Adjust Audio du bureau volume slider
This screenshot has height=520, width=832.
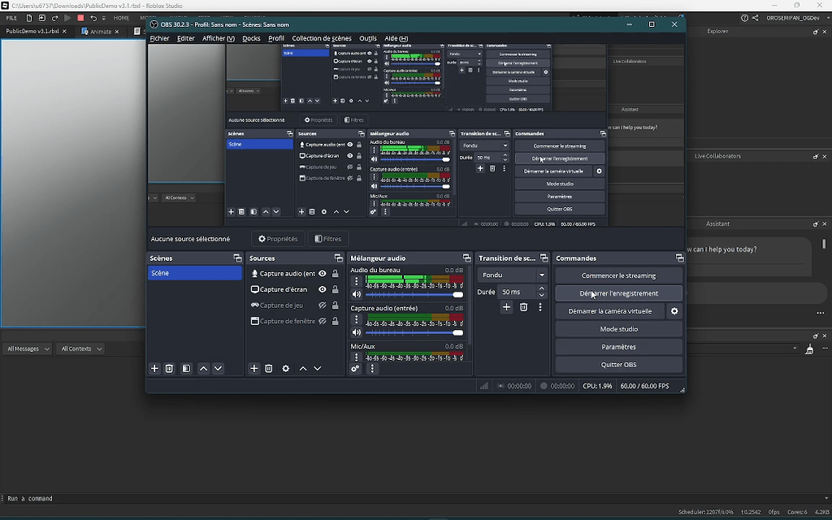tap(414, 294)
